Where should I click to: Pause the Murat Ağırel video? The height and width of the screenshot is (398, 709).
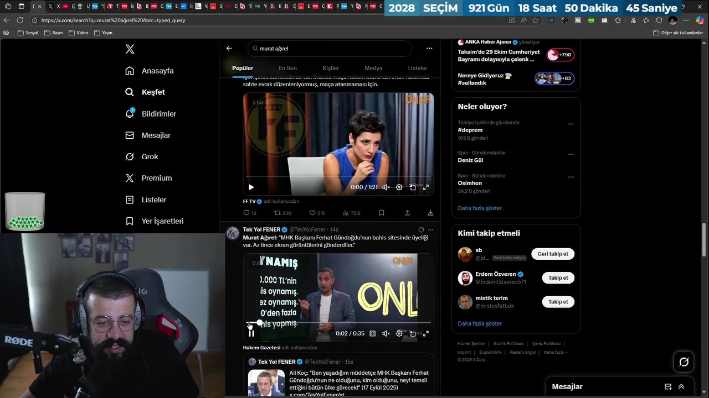(251, 333)
